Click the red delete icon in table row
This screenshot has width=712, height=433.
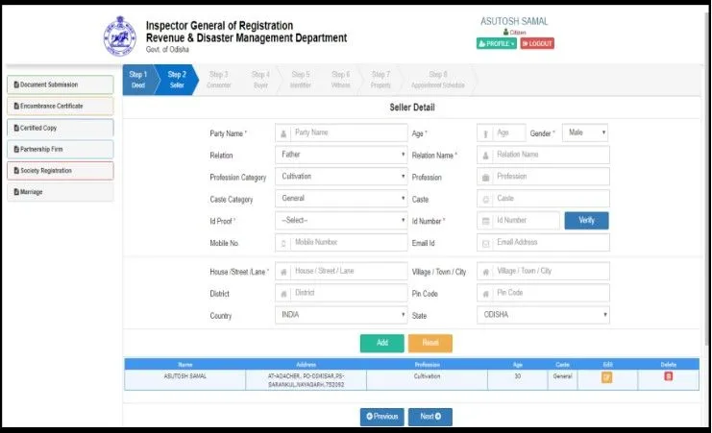pos(669,376)
